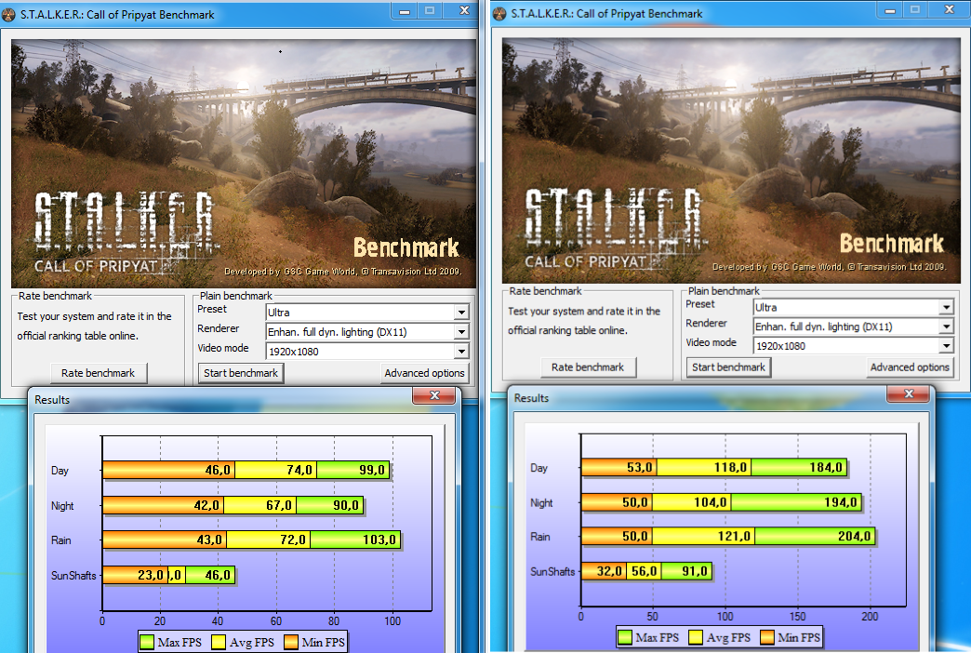Click the green Max FPS legend swatch, left results
This screenshot has width=971, height=653.
(147, 642)
